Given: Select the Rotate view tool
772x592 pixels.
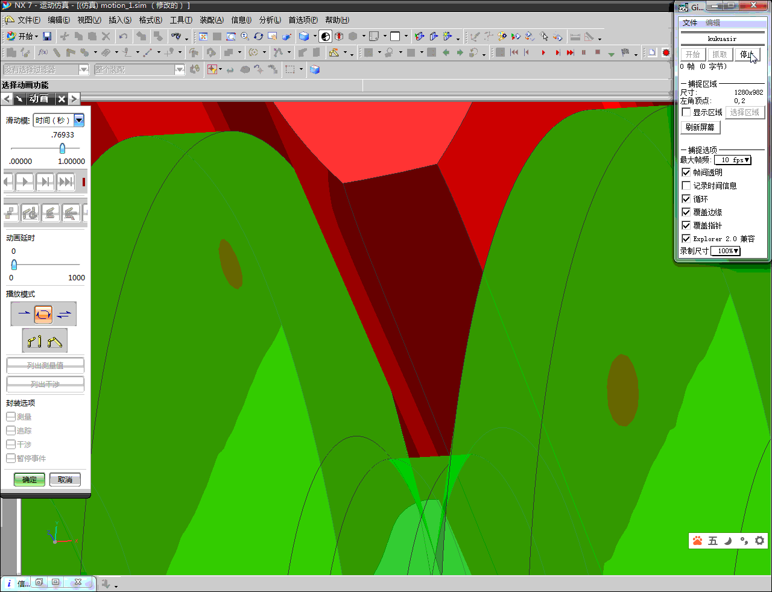Looking at the screenshot, I should tap(258, 36).
